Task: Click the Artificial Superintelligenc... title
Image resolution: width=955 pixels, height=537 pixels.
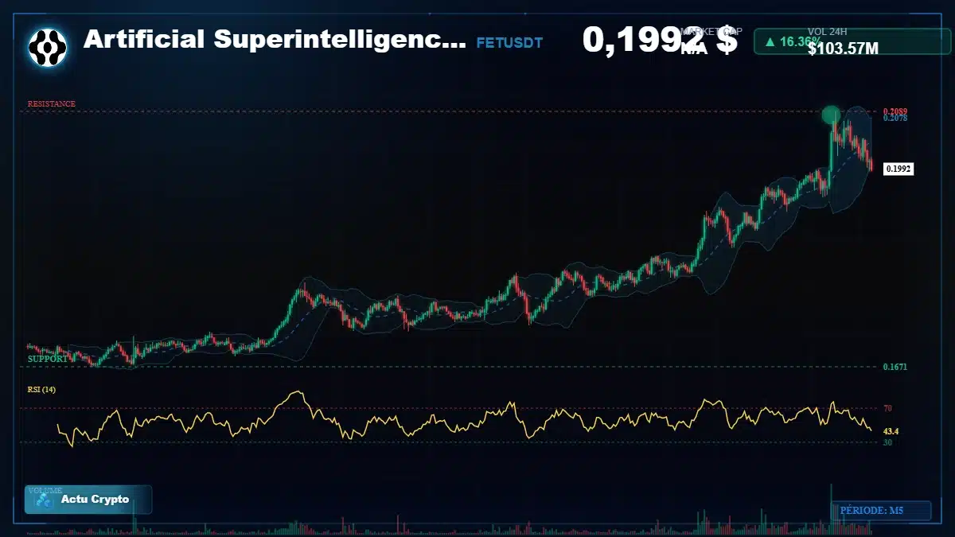Action: pos(275,40)
